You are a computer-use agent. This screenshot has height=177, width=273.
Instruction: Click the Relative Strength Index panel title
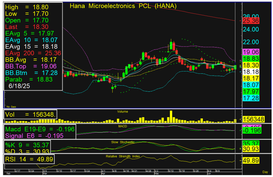pyautogui.click(x=123, y=157)
